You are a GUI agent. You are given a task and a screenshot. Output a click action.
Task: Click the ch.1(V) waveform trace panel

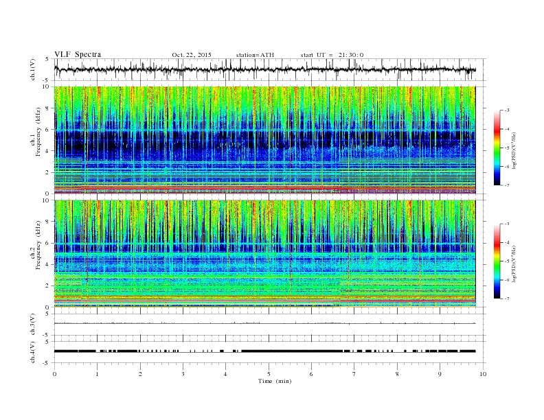coord(270,69)
